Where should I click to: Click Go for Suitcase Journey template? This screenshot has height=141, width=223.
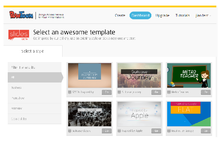coord(156,92)
